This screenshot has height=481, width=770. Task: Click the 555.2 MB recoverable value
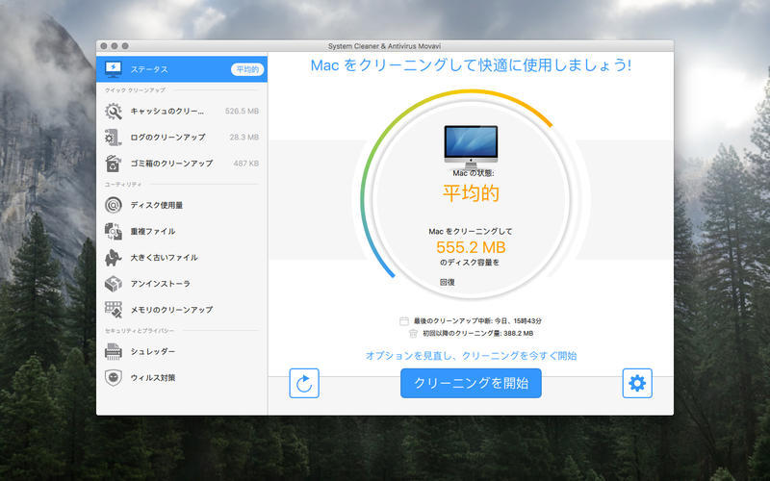tap(471, 247)
